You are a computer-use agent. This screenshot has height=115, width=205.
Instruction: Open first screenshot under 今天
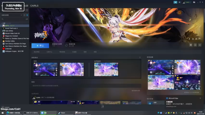pyautogui.click(x=46, y=69)
